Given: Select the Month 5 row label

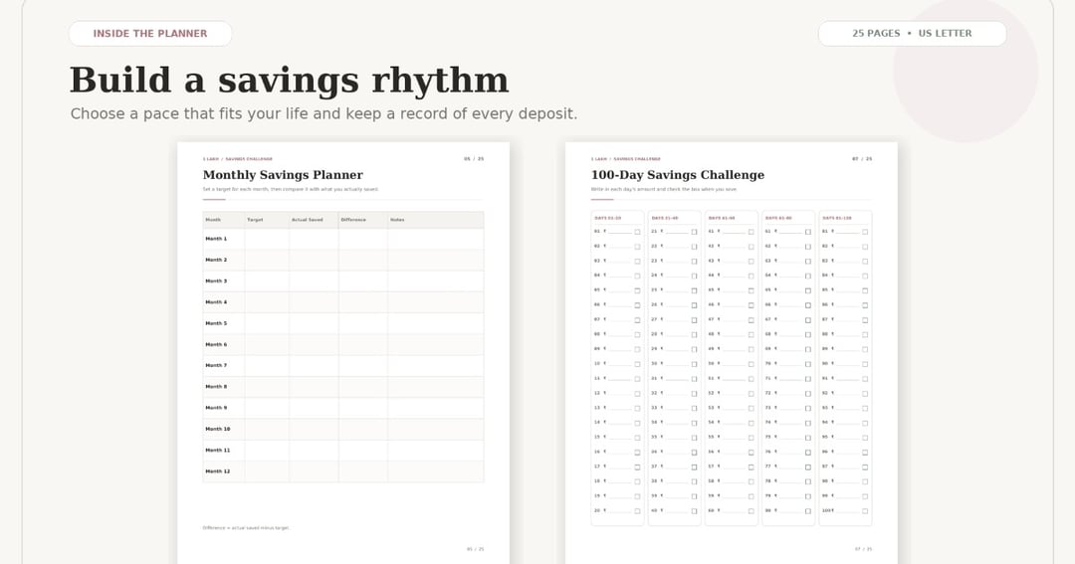Looking at the screenshot, I should [216, 323].
